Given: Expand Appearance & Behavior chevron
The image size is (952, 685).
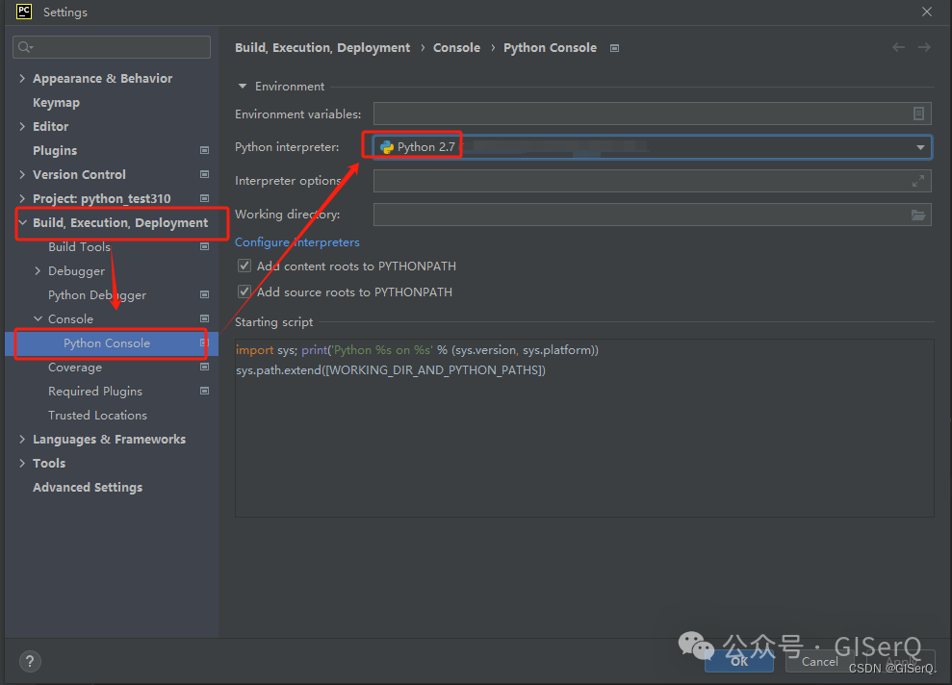Looking at the screenshot, I should point(22,78).
